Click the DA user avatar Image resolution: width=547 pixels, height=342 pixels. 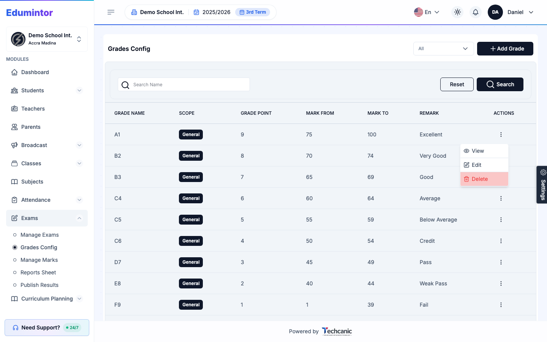tap(495, 12)
